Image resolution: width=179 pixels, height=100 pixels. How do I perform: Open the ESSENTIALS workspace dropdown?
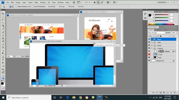point(163,2)
